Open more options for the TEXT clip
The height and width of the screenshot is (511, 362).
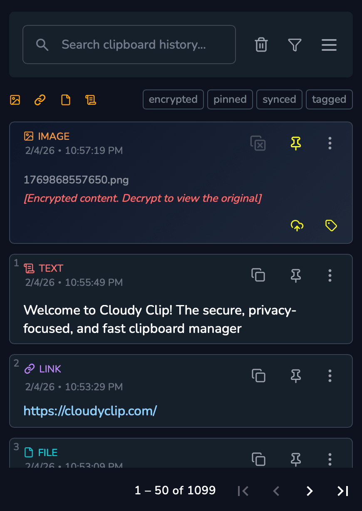pyautogui.click(x=330, y=275)
